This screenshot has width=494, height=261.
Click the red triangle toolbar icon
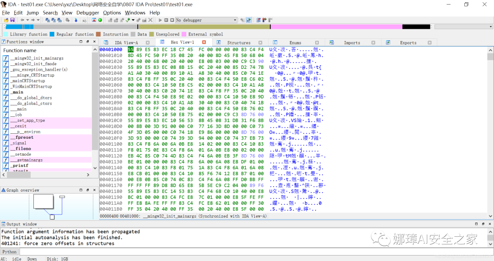point(94,20)
